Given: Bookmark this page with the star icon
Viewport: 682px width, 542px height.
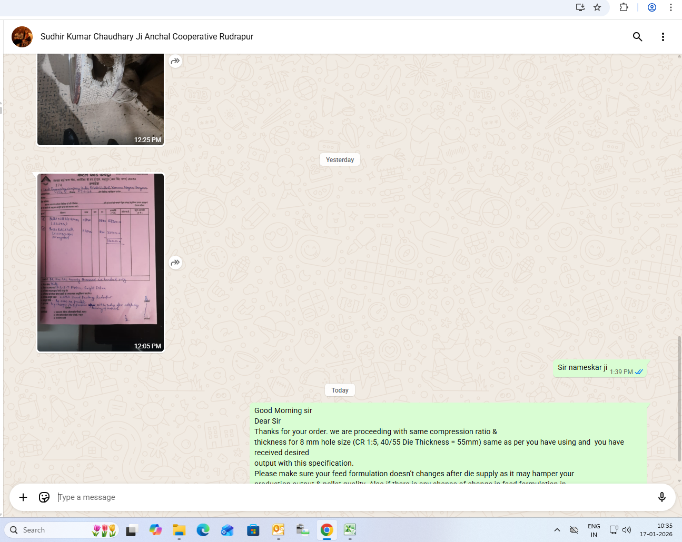Looking at the screenshot, I should pyautogui.click(x=597, y=7).
